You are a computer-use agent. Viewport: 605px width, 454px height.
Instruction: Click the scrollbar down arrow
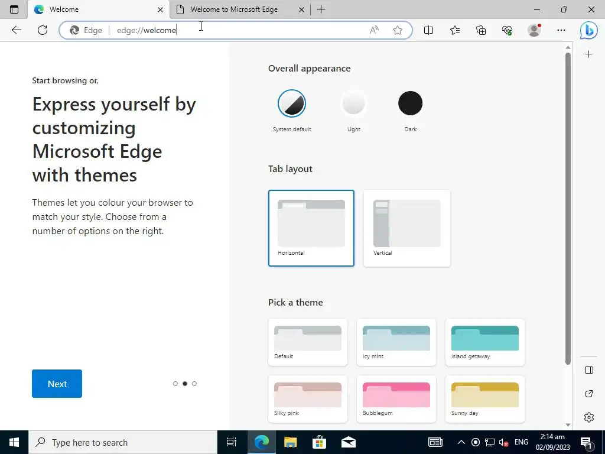[568, 424]
